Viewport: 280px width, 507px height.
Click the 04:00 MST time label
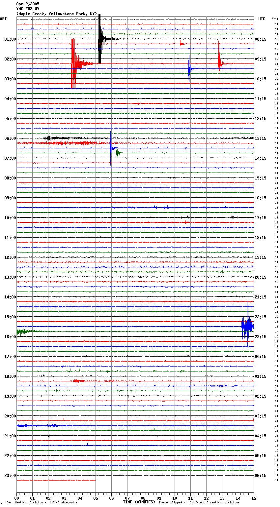[x=10, y=99]
